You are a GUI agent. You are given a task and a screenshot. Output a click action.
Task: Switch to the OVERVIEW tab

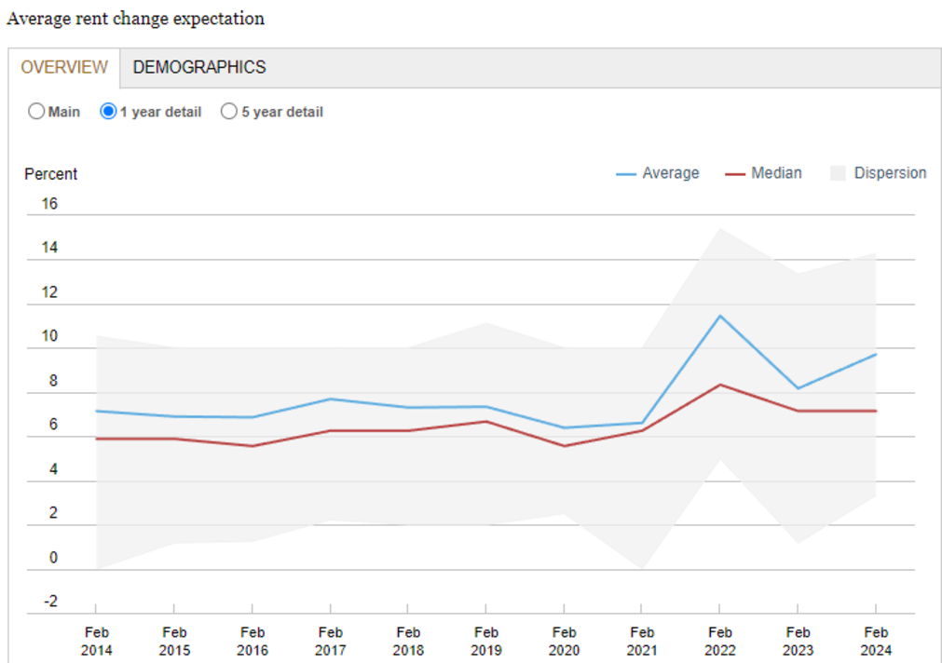[64, 68]
